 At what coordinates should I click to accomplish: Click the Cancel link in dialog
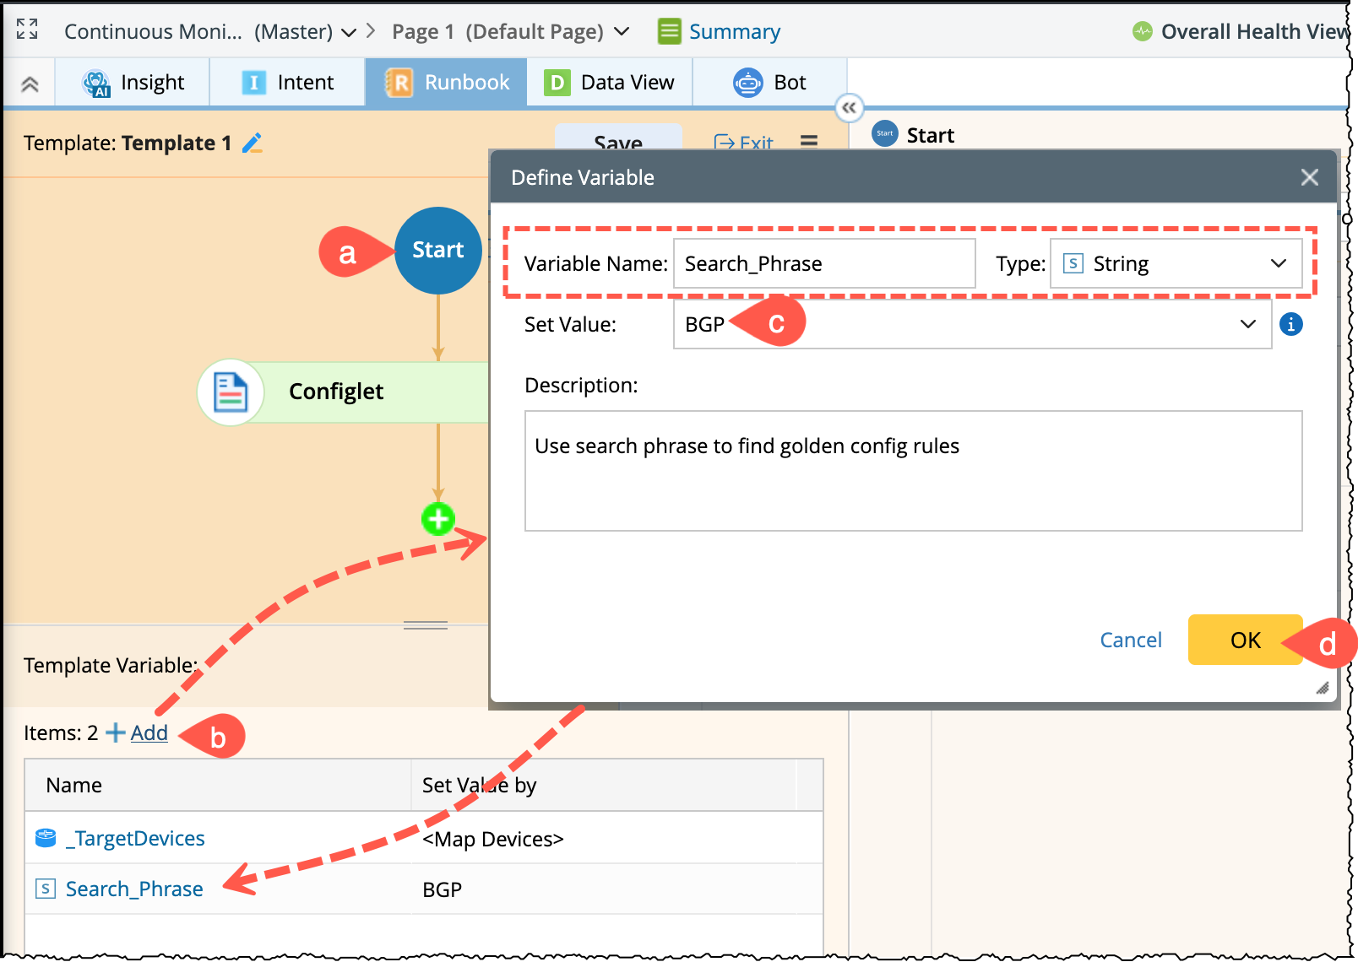point(1130,640)
